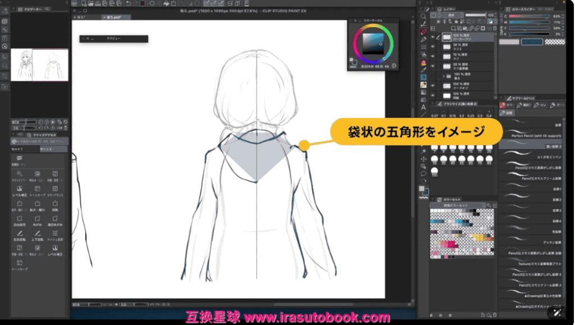Viewport: 575px width, 325px height.
Task: Select the Text (A) tool
Action: [x=423, y=107]
